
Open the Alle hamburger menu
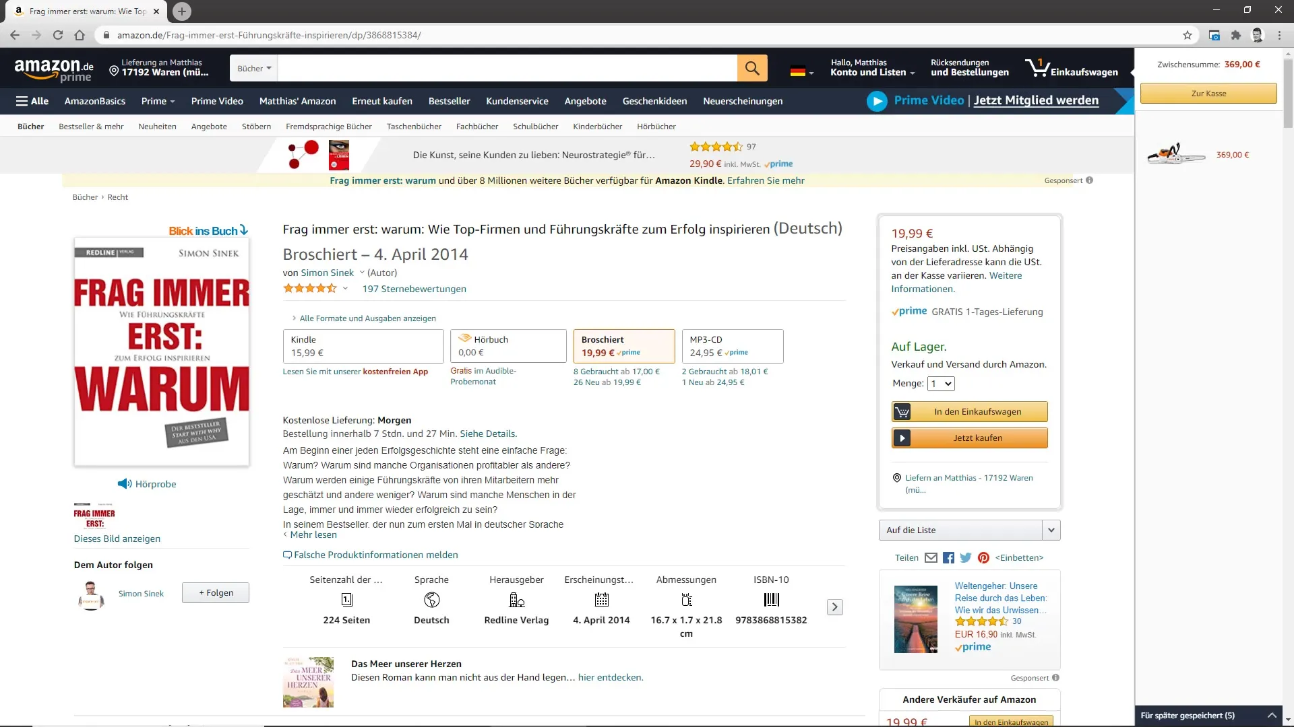point(32,101)
